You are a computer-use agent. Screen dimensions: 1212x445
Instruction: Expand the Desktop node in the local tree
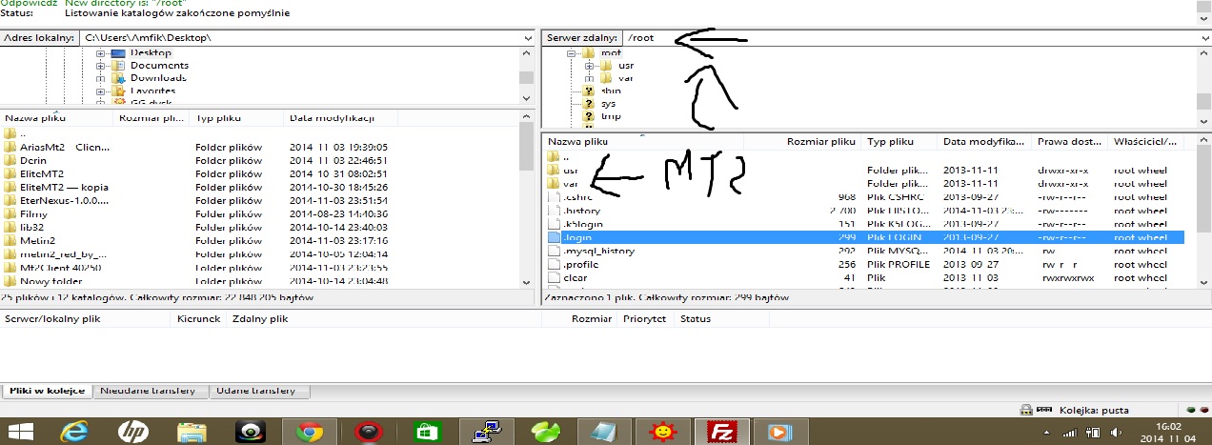tap(101, 52)
